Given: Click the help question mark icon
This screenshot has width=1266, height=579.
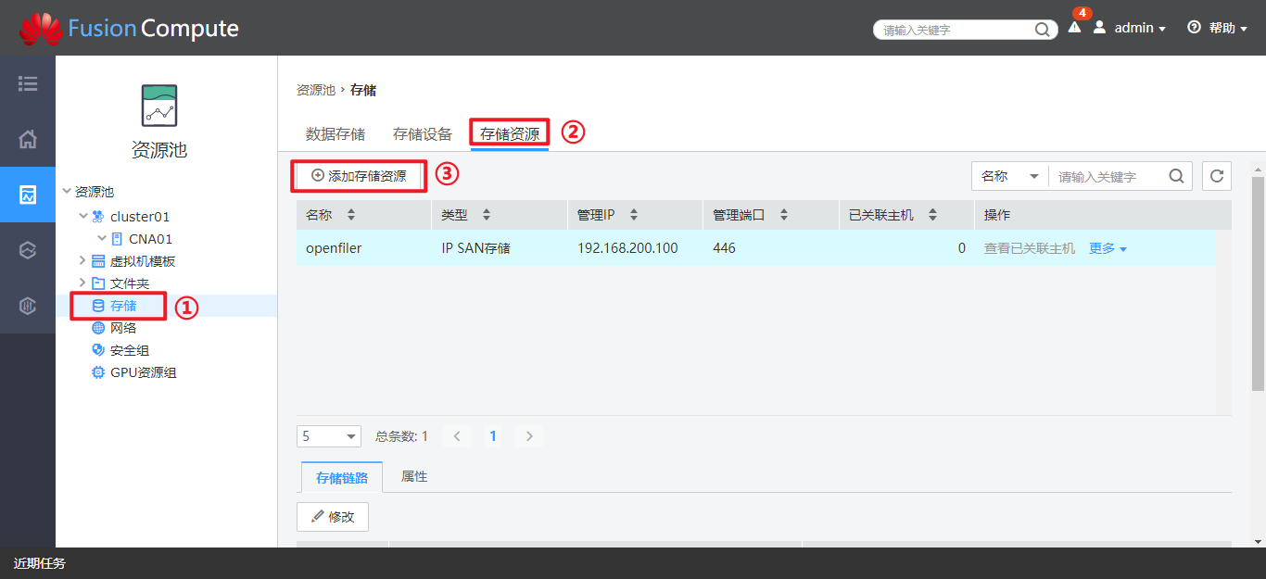Looking at the screenshot, I should pos(1194,28).
